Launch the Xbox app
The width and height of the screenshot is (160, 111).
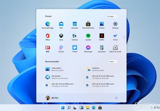coord(61,36)
